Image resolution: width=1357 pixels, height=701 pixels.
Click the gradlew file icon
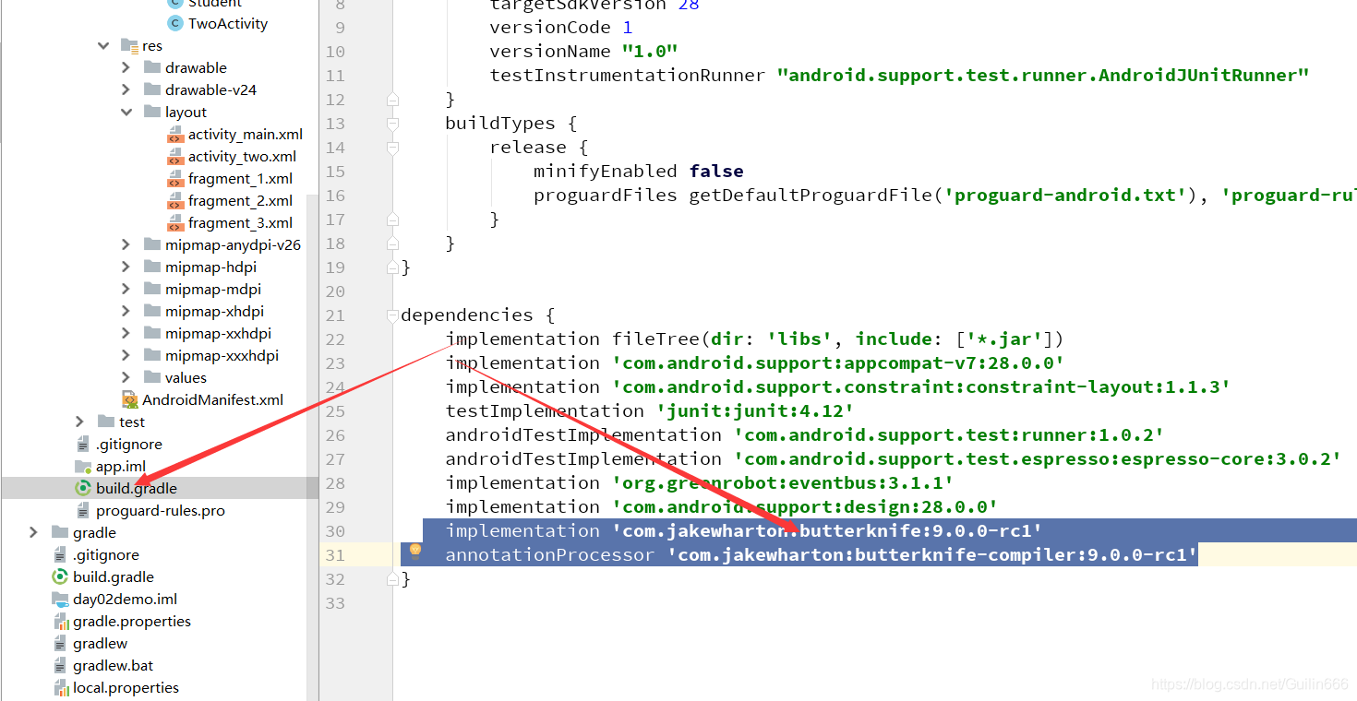click(x=60, y=644)
